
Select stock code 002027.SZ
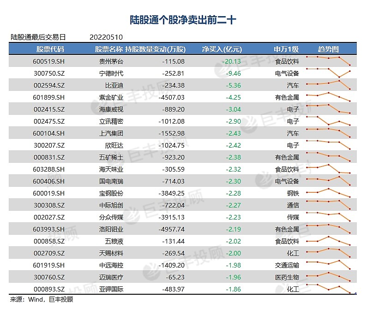[49, 218]
